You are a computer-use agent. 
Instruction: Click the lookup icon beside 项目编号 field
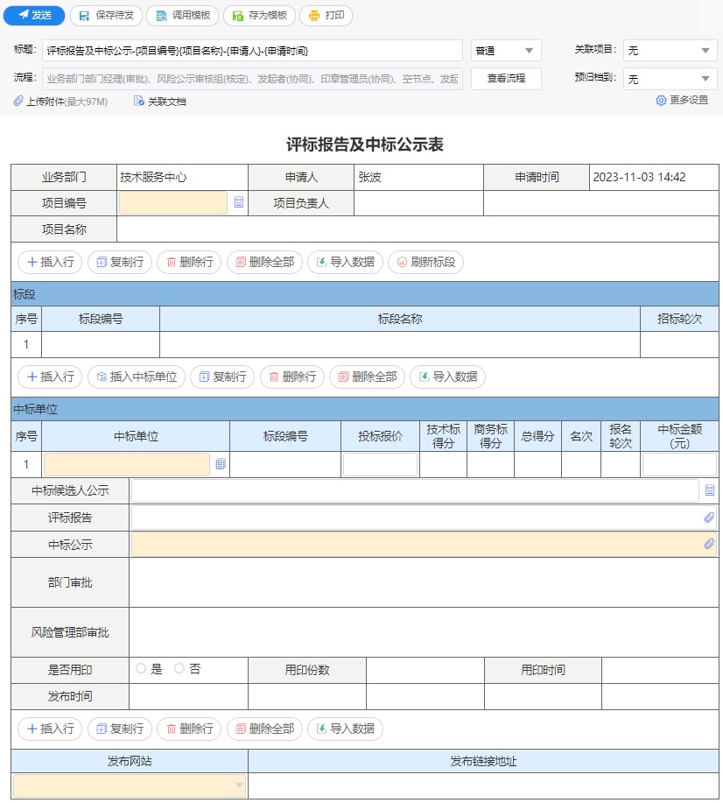(x=239, y=202)
